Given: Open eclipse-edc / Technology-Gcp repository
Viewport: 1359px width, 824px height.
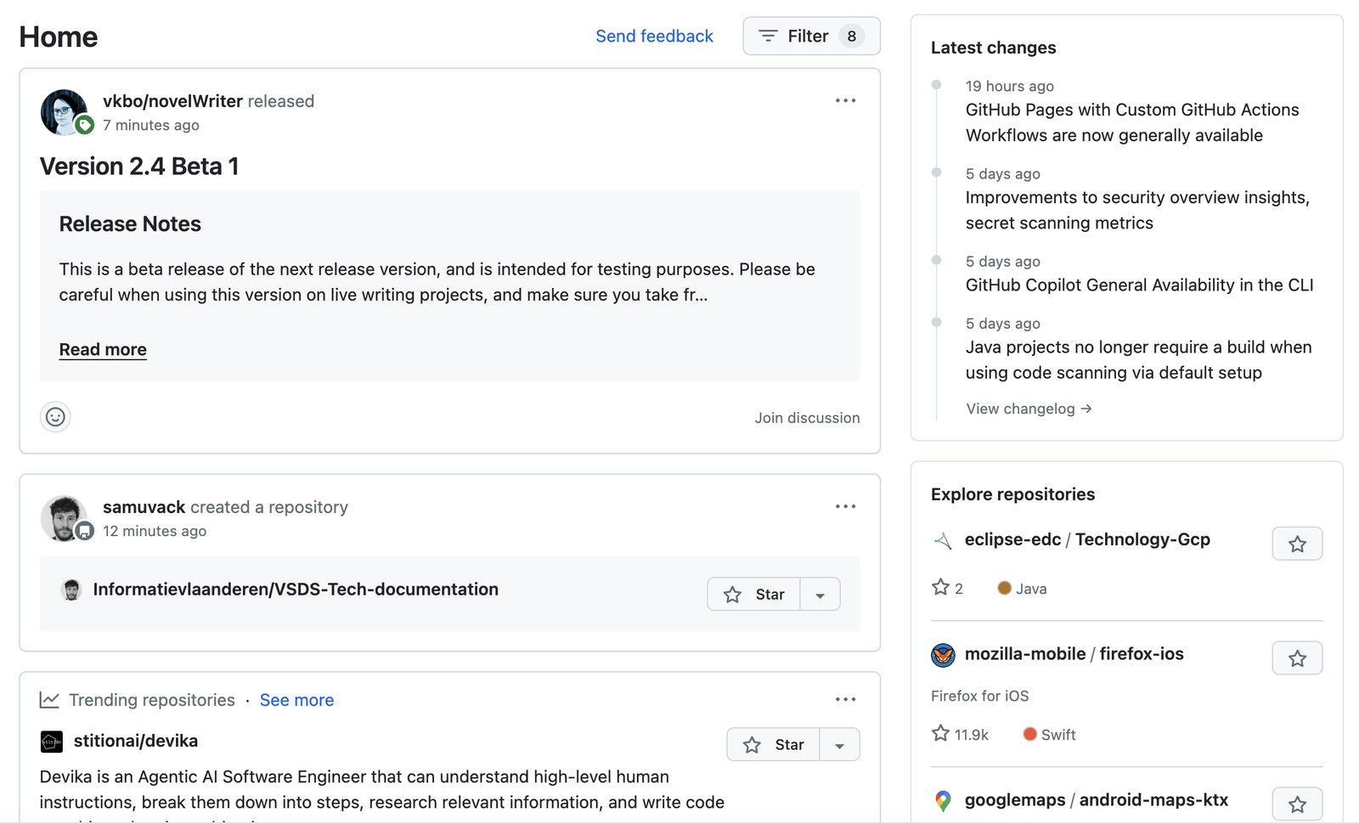Looking at the screenshot, I should click(1087, 539).
